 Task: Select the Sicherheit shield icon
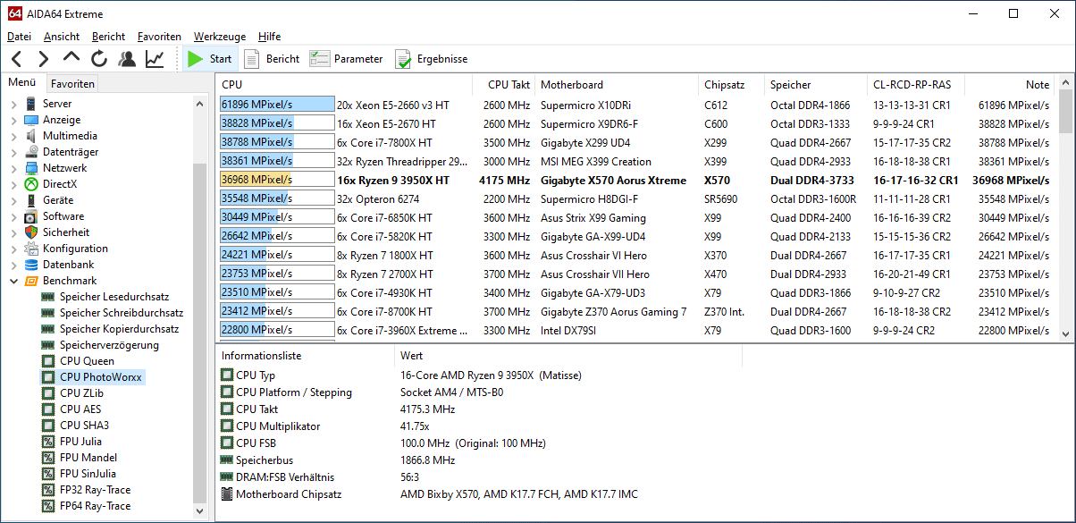tap(31, 232)
